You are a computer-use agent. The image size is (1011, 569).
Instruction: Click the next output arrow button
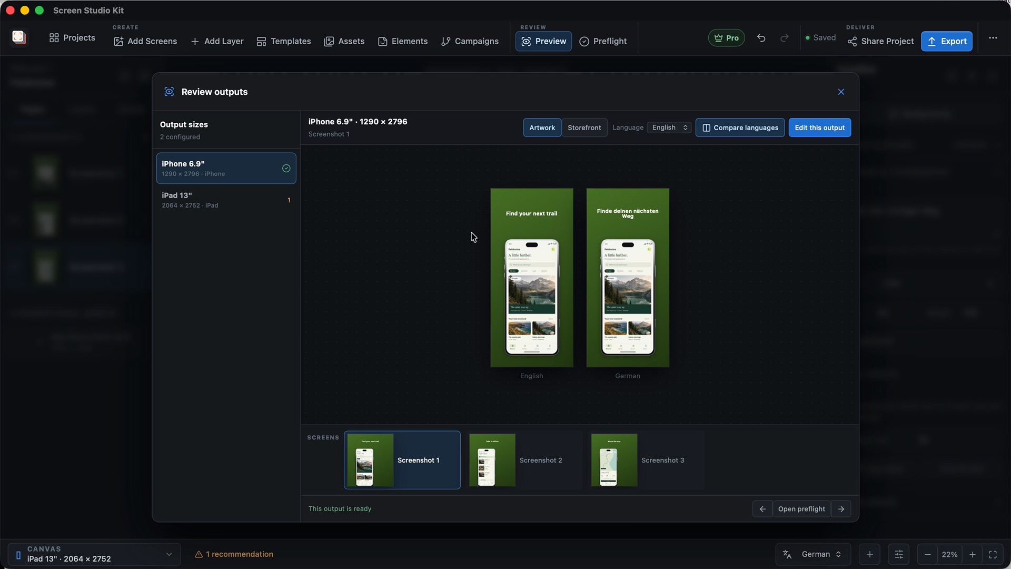841,509
